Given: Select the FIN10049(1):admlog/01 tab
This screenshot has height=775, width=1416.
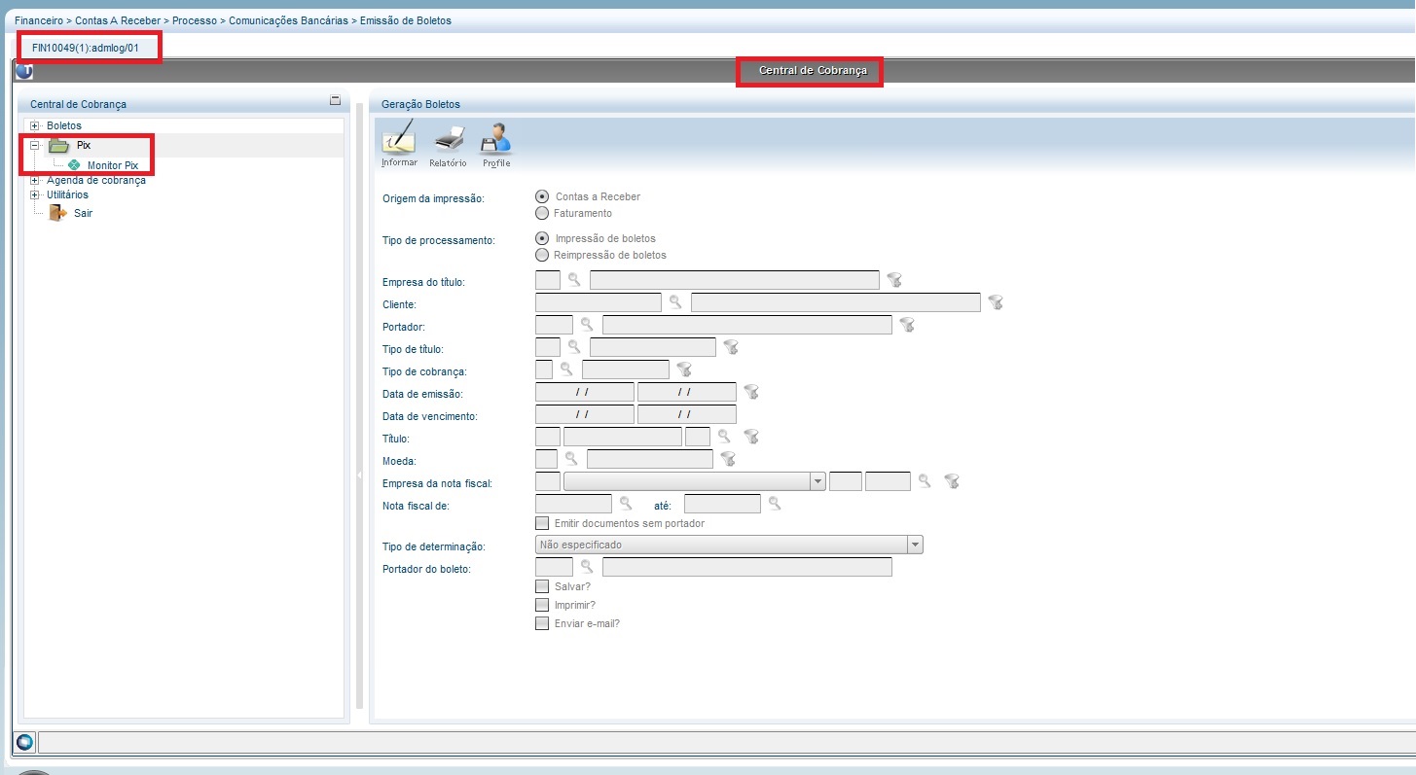Looking at the screenshot, I should point(86,48).
